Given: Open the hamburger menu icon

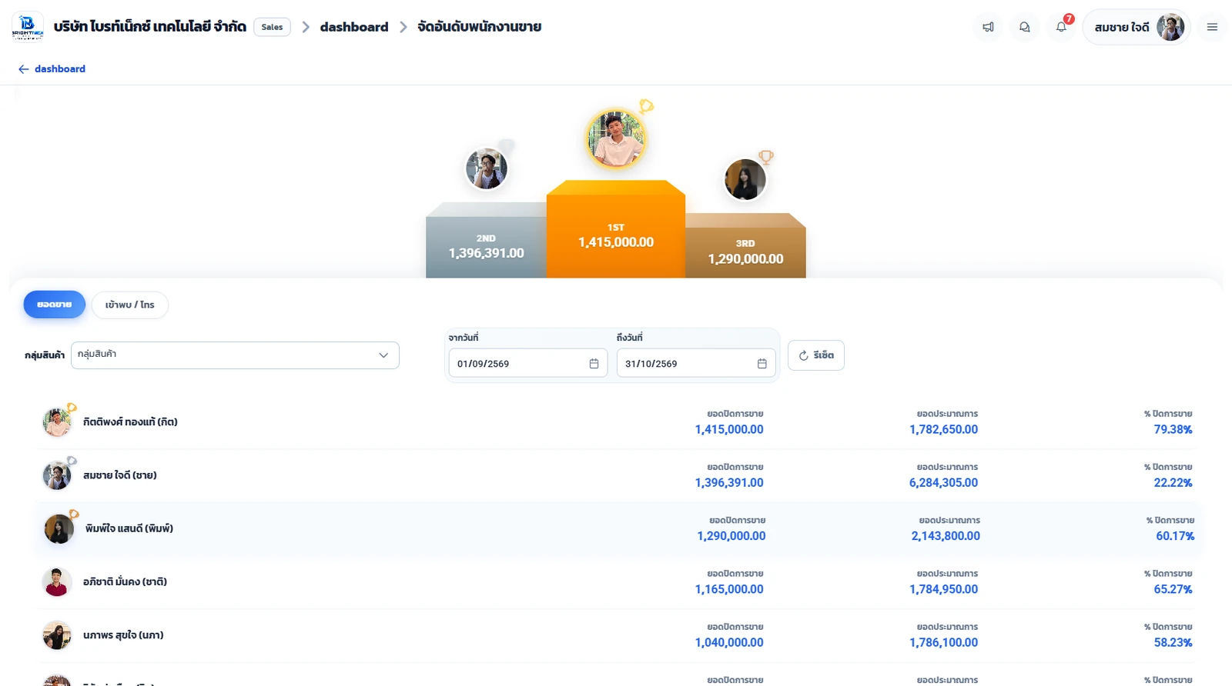Looking at the screenshot, I should coord(1212,27).
